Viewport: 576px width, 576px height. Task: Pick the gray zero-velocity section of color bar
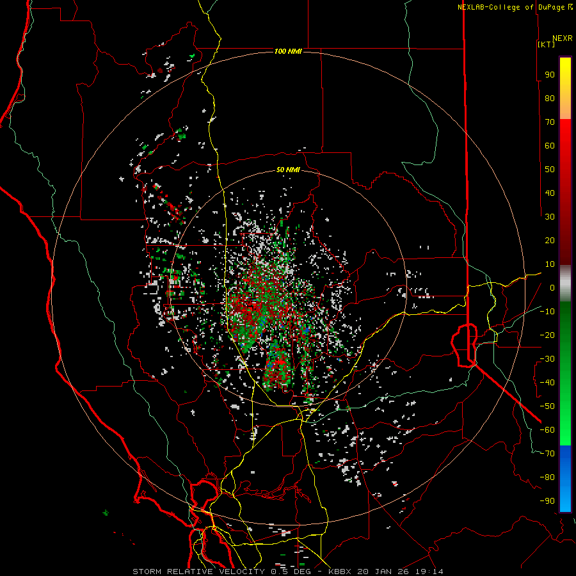[565, 284]
